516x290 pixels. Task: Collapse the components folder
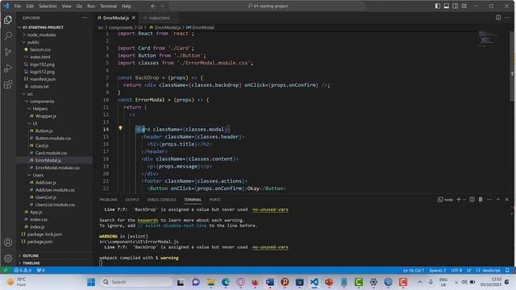[27, 101]
